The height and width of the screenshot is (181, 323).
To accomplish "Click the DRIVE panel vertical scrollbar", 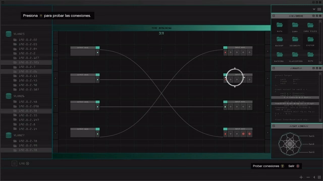I will point(320,42).
